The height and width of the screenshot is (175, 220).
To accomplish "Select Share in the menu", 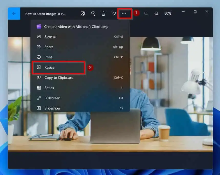I will pyautogui.click(x=80, y=47).
